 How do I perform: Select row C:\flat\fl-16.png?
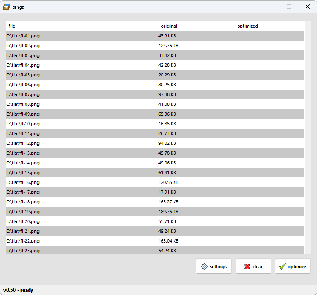pyautogui.click(x=155, y=182)
